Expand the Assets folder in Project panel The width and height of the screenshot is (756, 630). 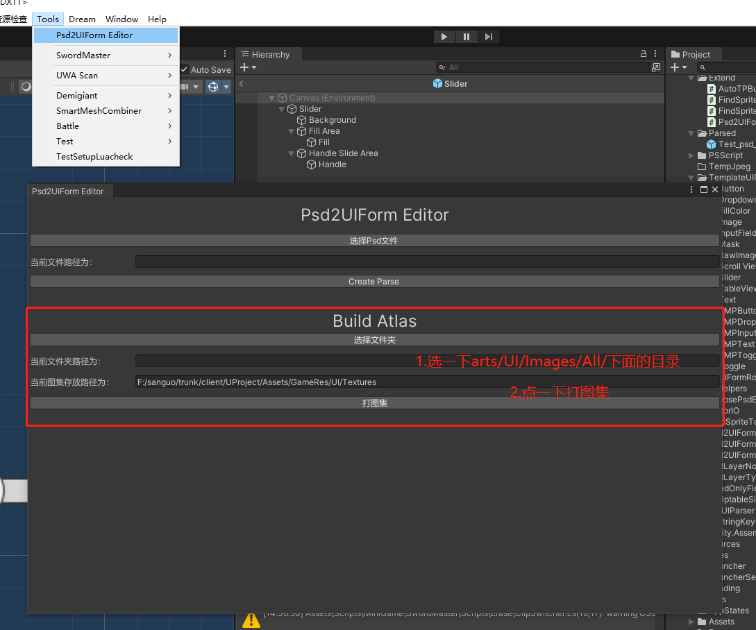pos(691,622)
